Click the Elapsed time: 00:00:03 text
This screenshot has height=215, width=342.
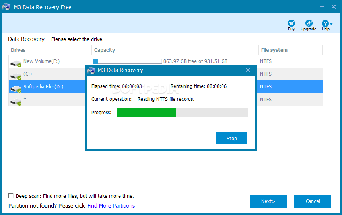[117, 86]
